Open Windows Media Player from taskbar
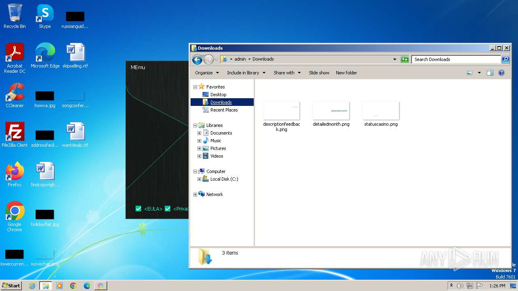Image resolution: width=518 pixels, height=291 pixels. coord(59,286)
